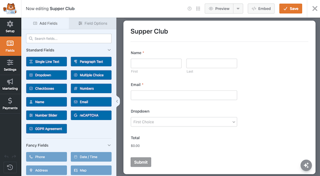
Task: Open the grid apps menu icon
Action: [198, 8]
